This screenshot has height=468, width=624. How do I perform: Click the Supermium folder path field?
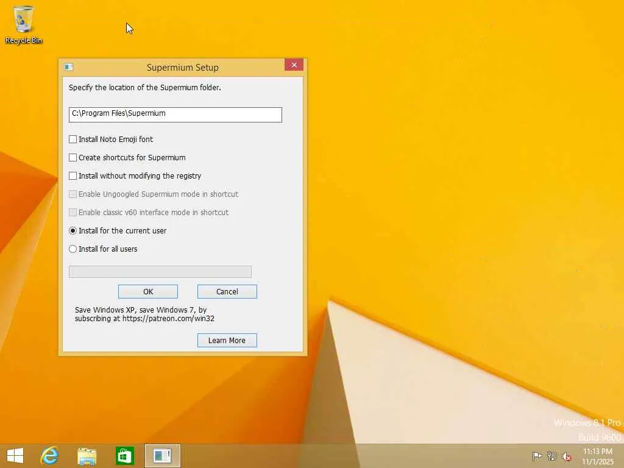coord(175,115)
